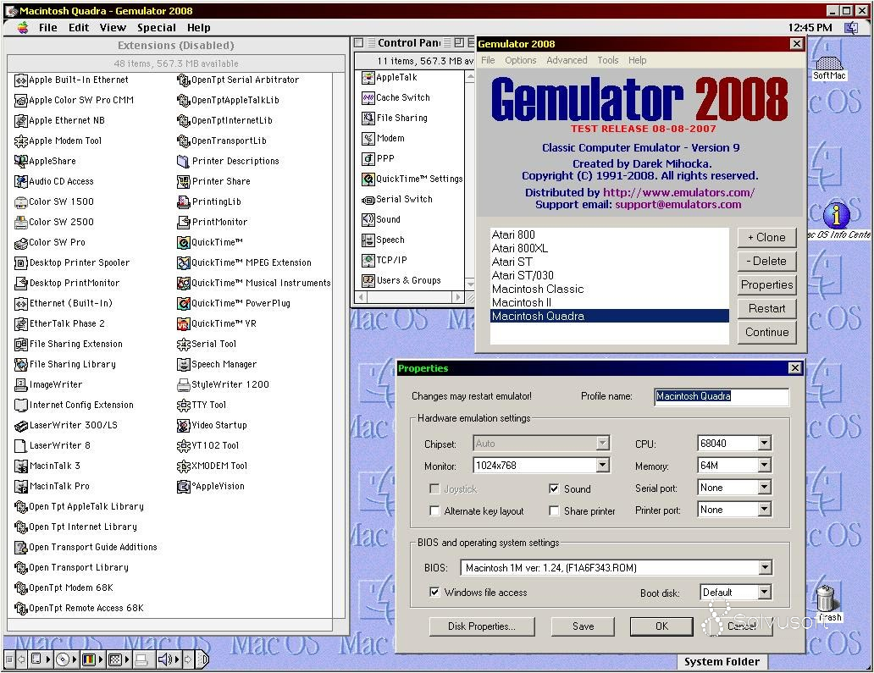Select the MacinTalk Pro icon
Screen dimensions: 874x673
[20, 487]
